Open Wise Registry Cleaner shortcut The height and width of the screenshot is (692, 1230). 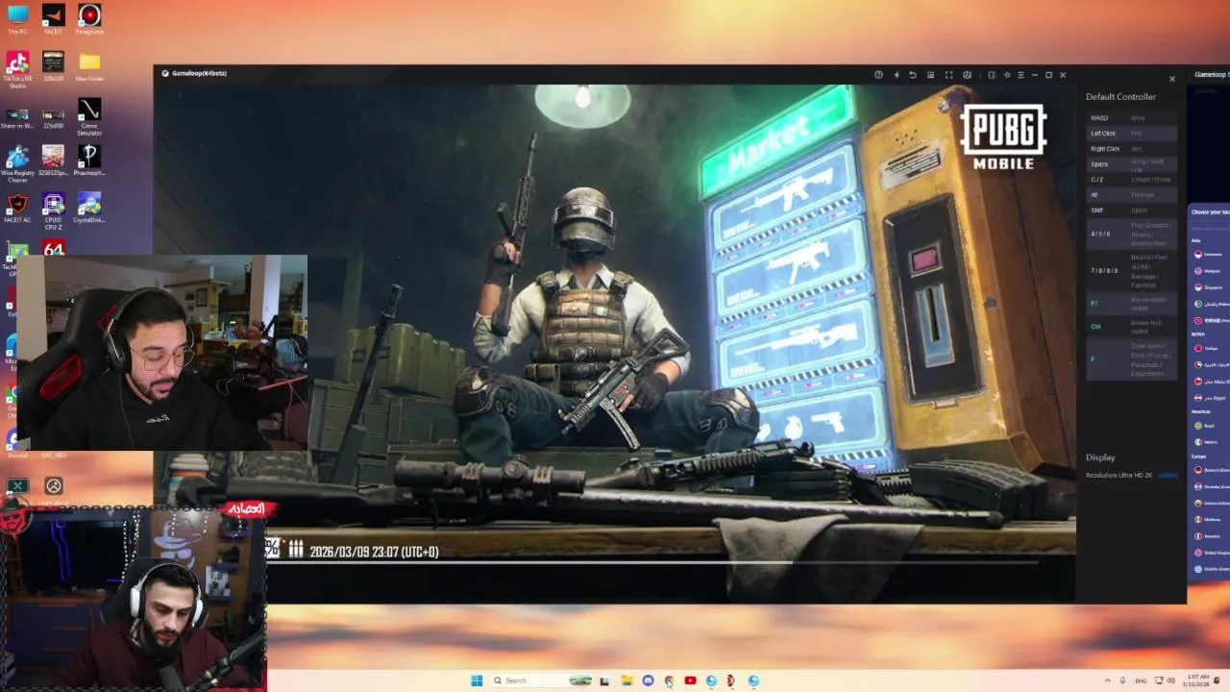point(17,164)
